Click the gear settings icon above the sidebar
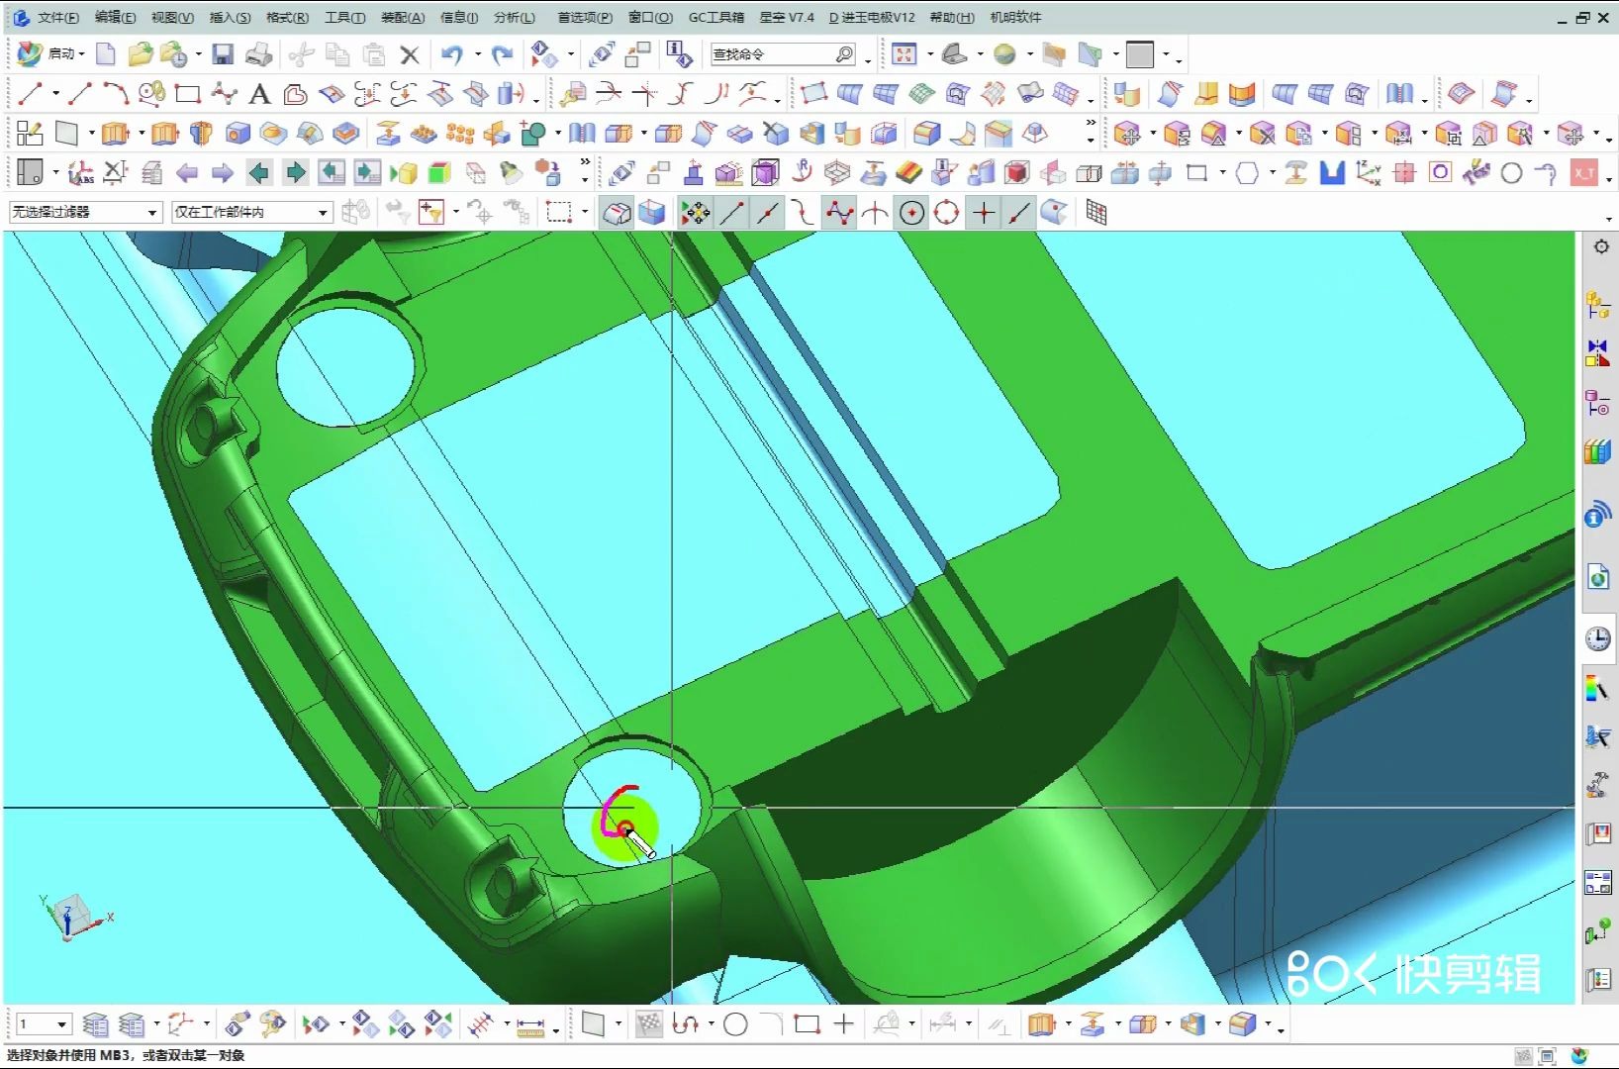Image resolution: width=1619 pixels, height=1069 pixels. point(1601,246)
